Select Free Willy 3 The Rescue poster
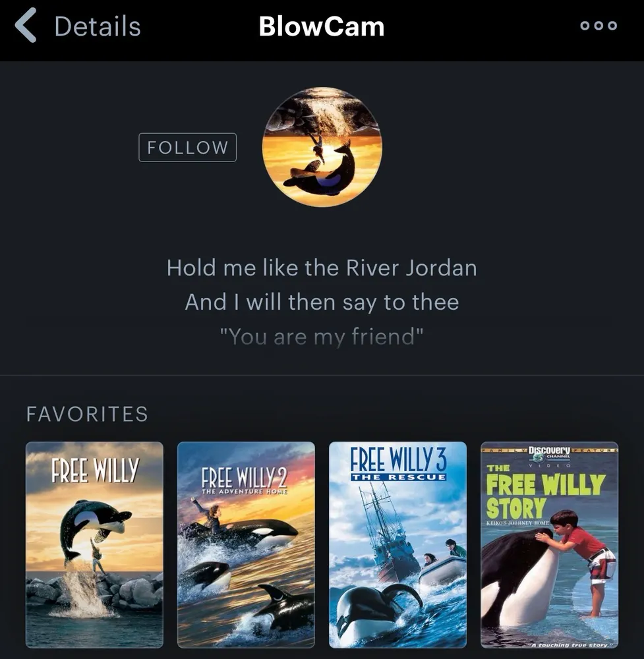The width and height of the screenshot is (644, 659). click(x=397, y=545)
